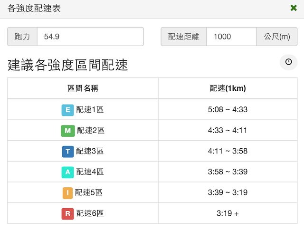This screenshot has height=230, width=304.
Task: Click the blue E zone badge
Action: (x=67, y=110)
